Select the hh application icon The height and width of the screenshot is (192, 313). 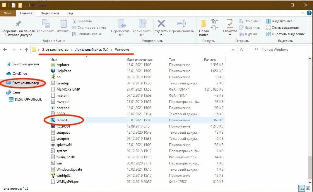click(x=53, y=77)
